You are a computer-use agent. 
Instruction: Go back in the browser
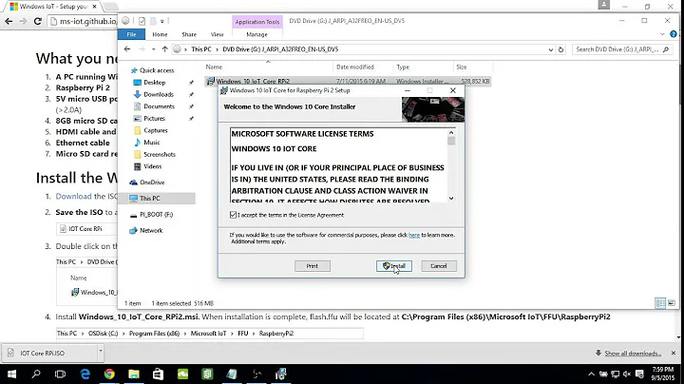[9, 21]
